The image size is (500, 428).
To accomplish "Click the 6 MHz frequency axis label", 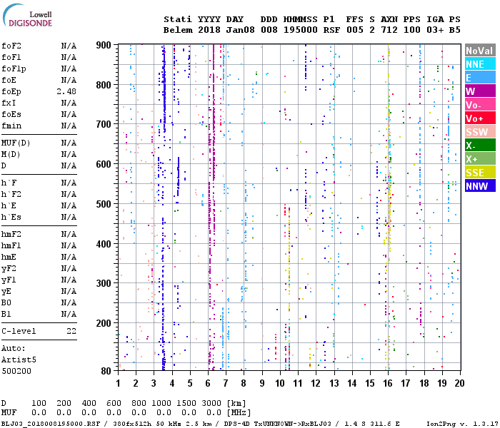I will pyautogui.click(x=208, y=383).
